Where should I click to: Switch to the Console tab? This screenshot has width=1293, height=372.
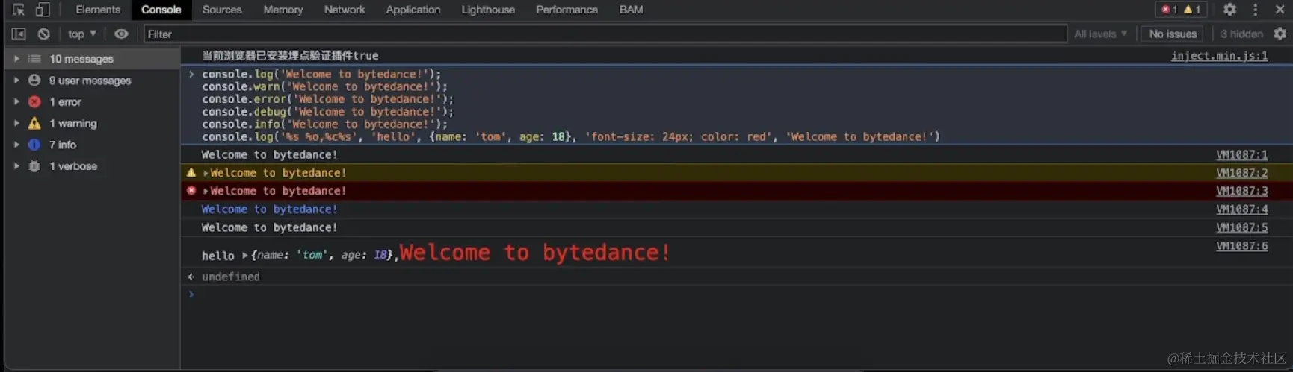(x=161, y=10)
